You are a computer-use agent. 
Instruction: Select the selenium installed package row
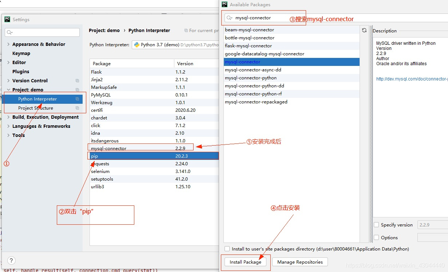(154, 172)
